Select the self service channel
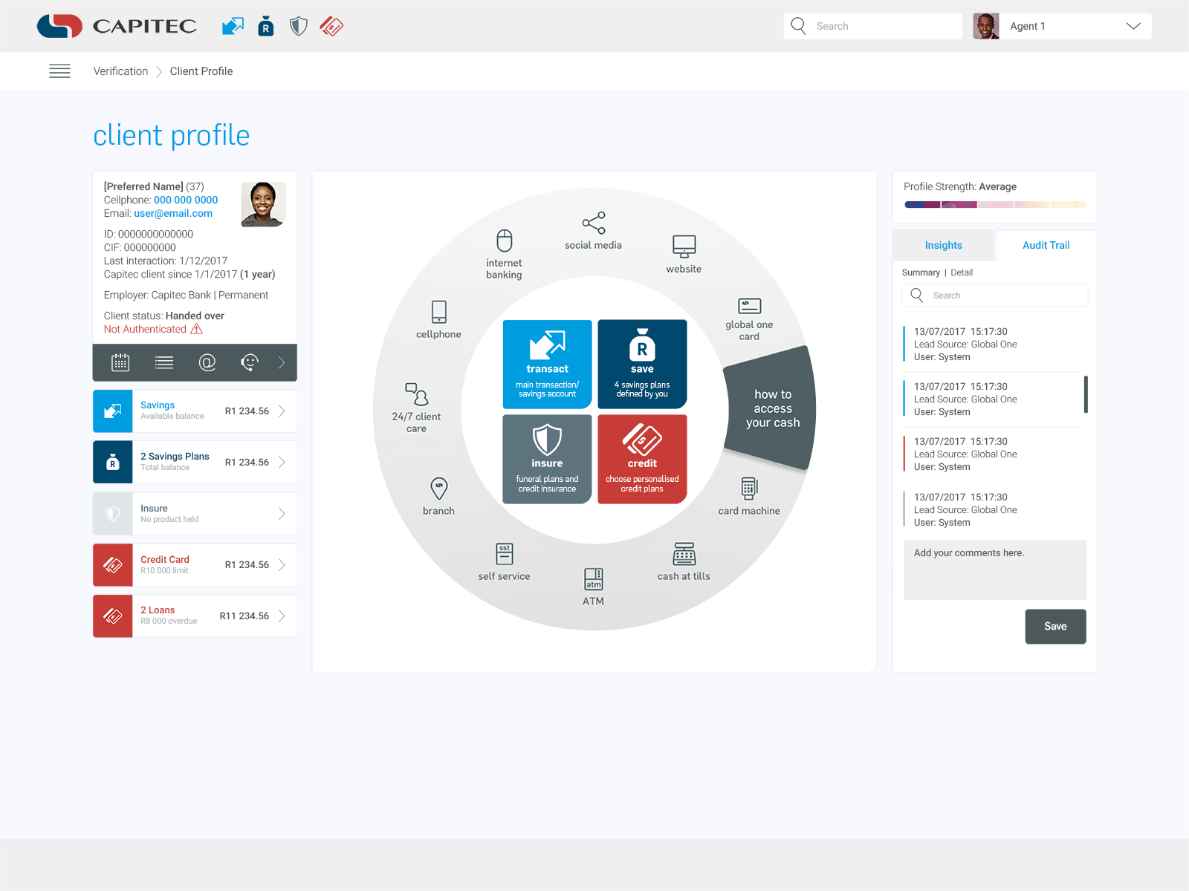1189x891 pixels. (x=504, y=562)
